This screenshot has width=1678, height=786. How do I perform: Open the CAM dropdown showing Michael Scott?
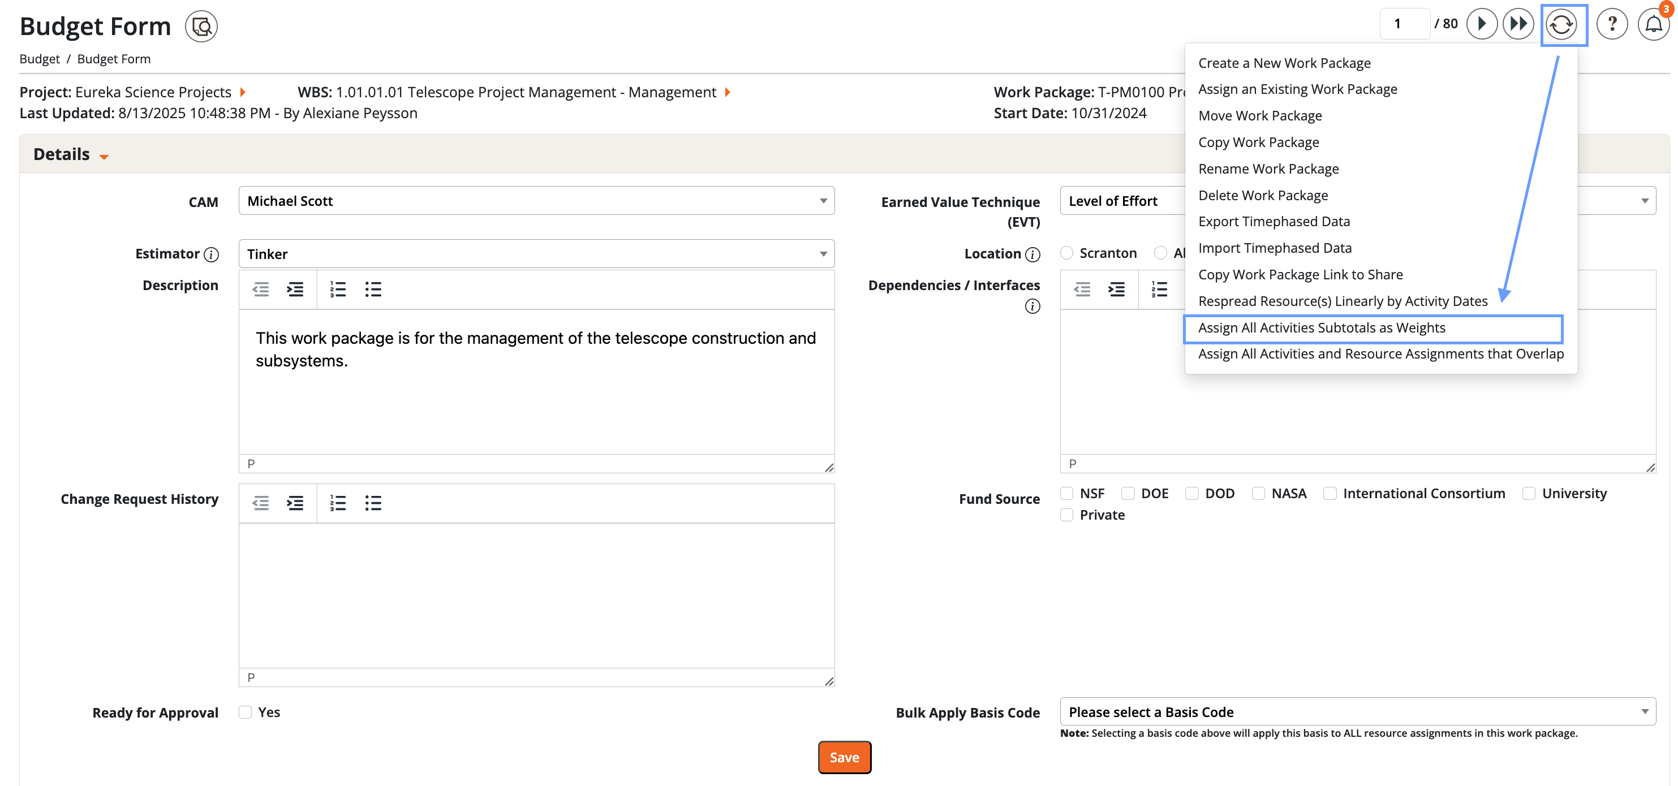[x=536, y=201]
